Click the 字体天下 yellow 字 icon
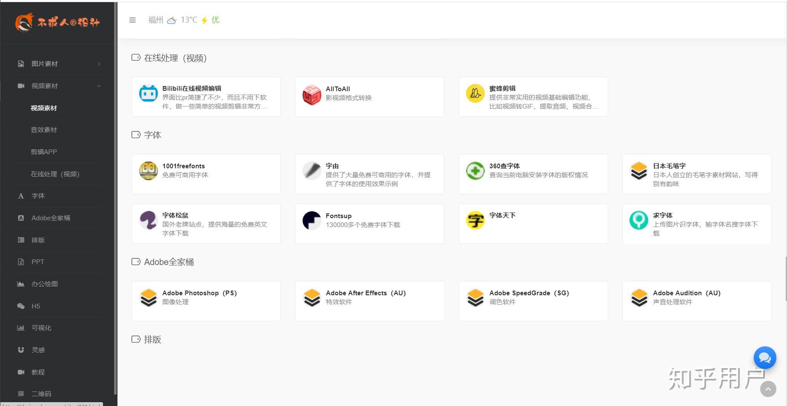The image size is (787, 406). point(475,220)
